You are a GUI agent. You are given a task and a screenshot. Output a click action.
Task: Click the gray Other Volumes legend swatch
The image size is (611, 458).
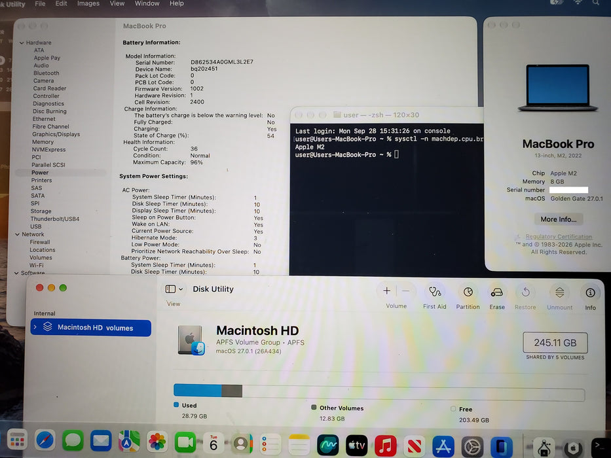pos(314,408)
